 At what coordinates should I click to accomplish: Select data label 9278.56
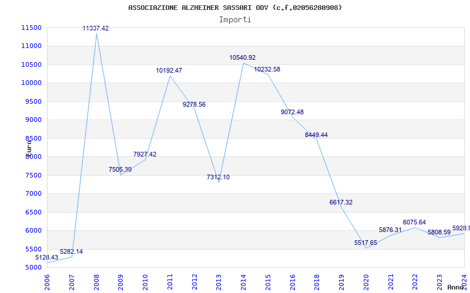click(x=194, y=105)
